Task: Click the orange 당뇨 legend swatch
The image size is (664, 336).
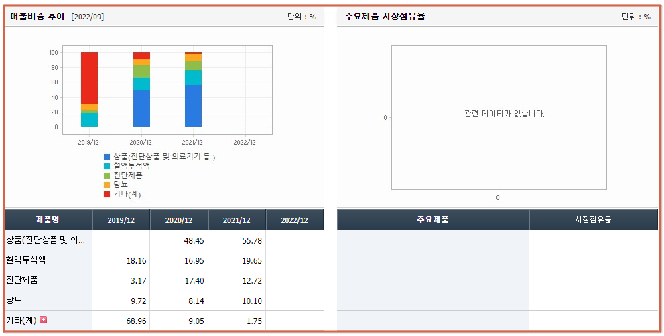Action: 107,185
